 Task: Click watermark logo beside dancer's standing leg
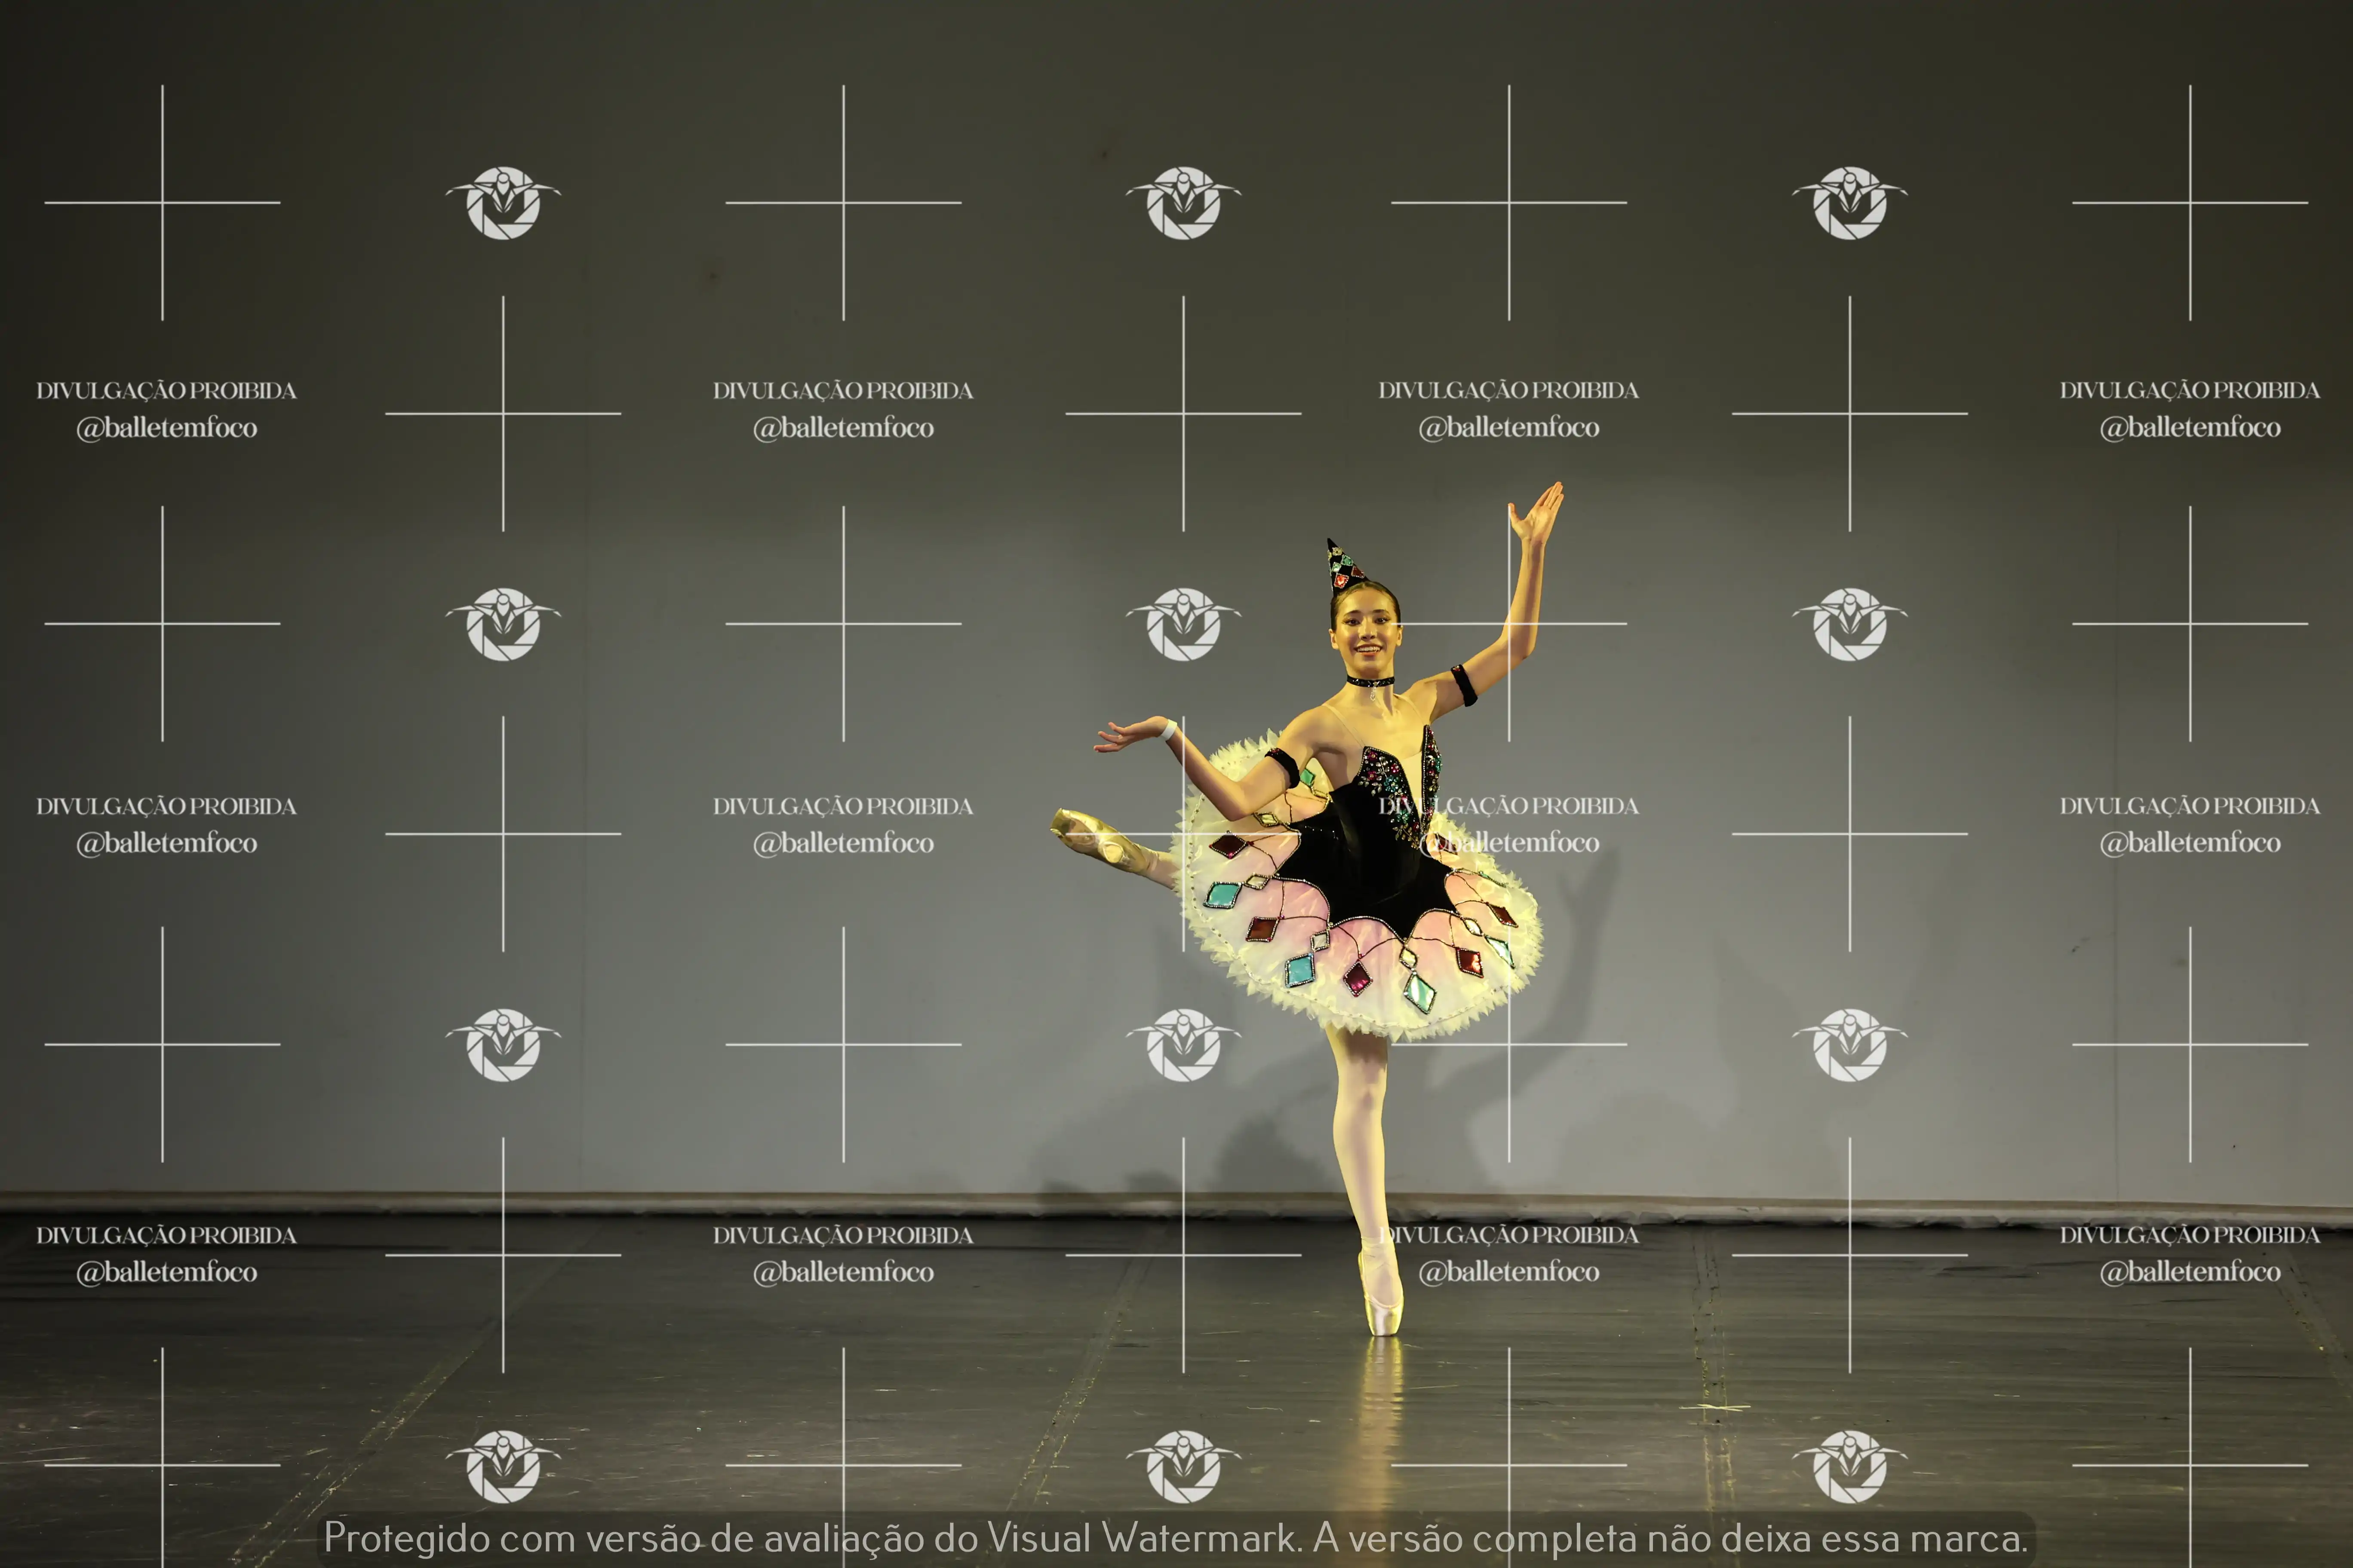point(1183,1045)
